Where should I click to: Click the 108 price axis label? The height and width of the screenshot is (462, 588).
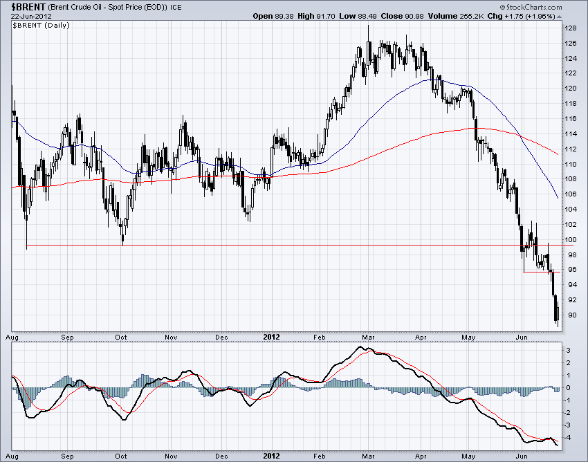click(x=571, y=179)
